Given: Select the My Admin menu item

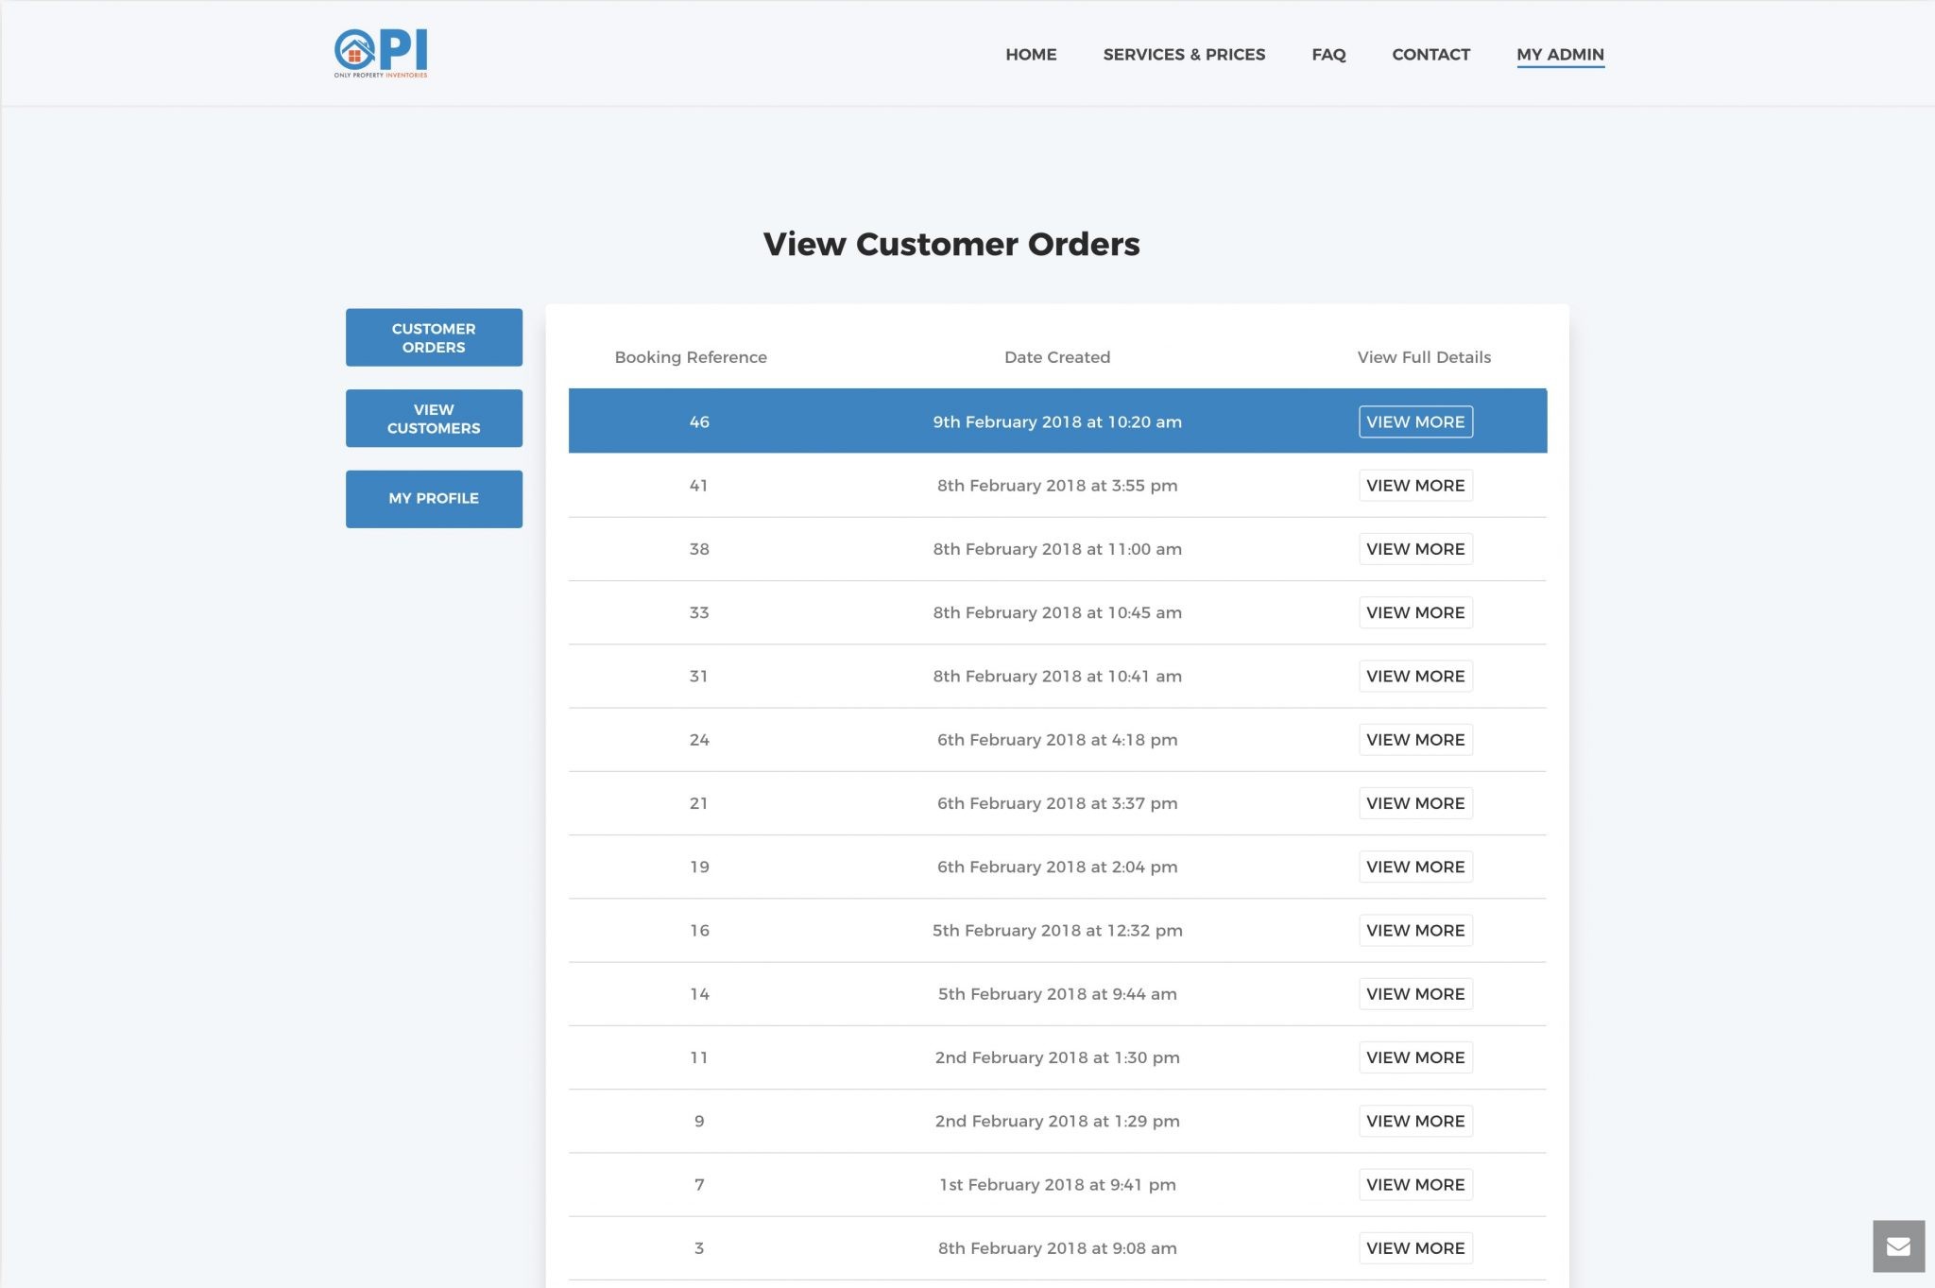Looking at the screenshot, I should [1560, 55].
